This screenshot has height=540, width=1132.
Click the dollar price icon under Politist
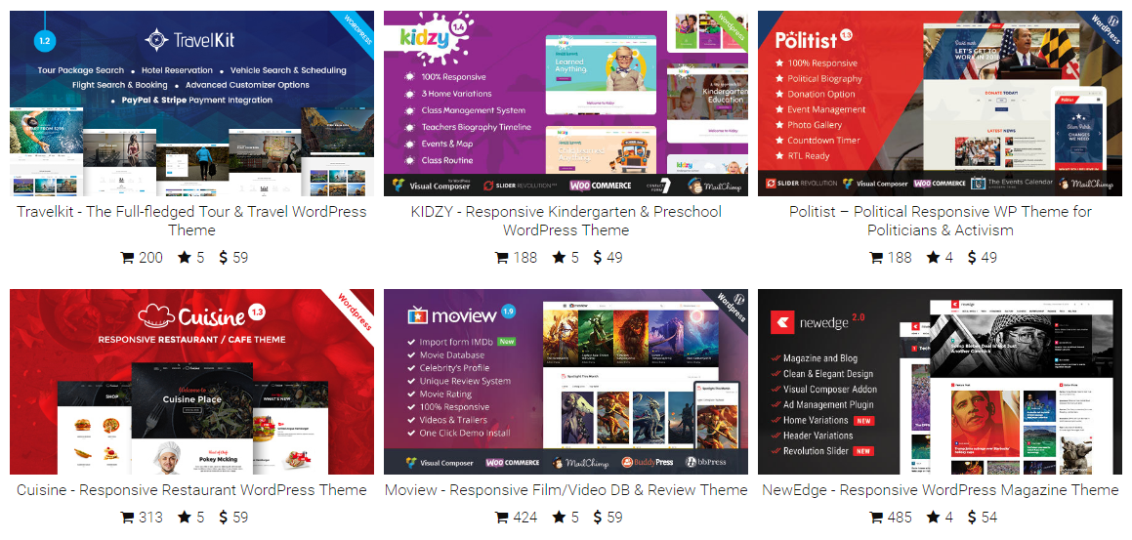click(x=972, y=257)
